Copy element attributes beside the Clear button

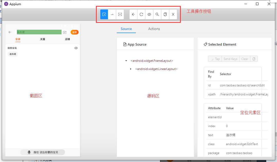point(254,59)
